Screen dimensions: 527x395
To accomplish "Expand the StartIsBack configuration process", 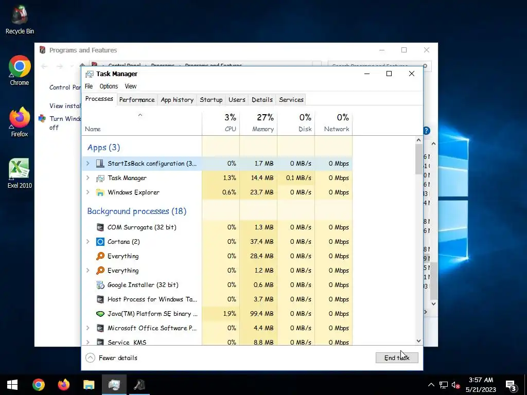I will (x=88, y=164).
